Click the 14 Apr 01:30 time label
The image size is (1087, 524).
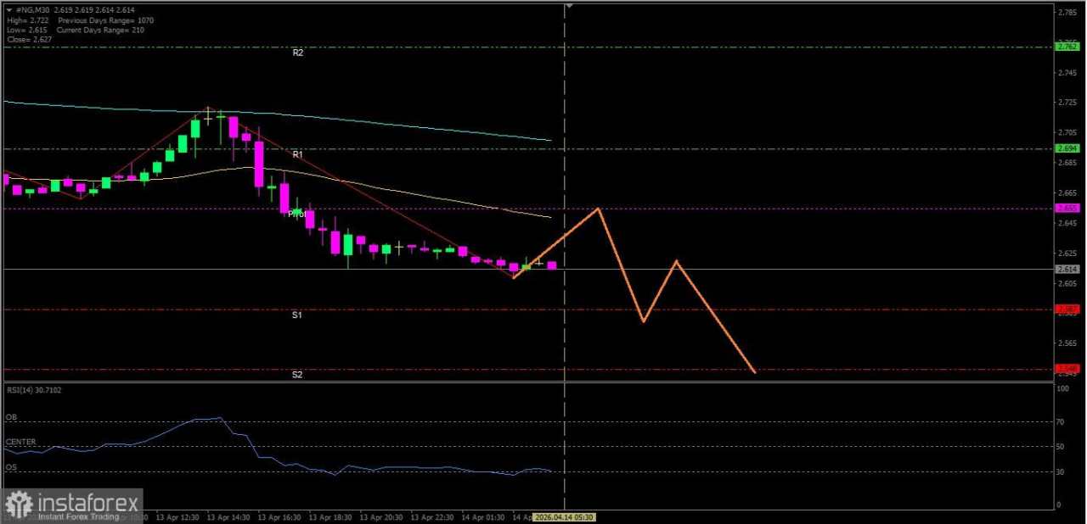click(482, 516)
